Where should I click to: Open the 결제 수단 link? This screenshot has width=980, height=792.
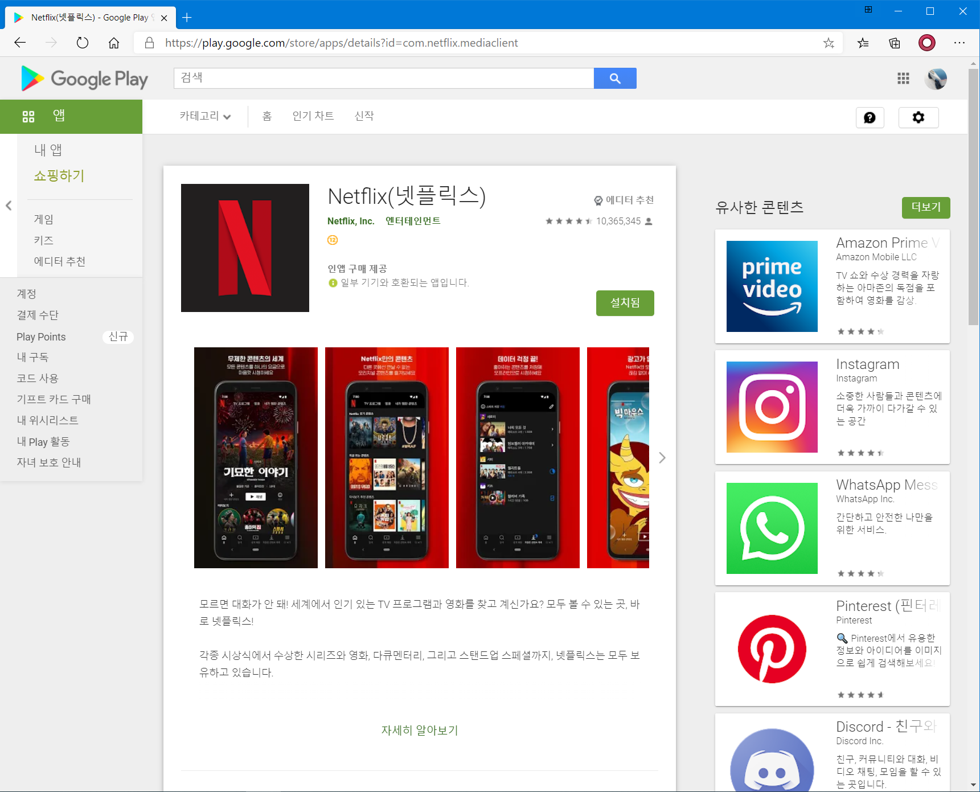click(38, 315)
